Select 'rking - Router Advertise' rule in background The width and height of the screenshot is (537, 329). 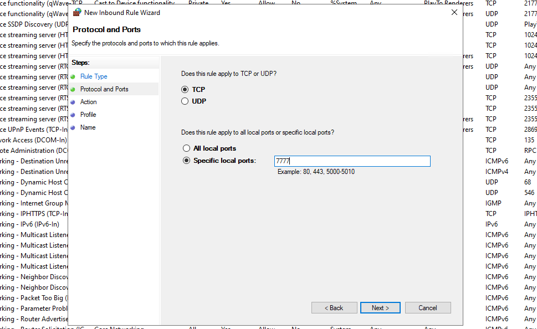pos(34,319)
